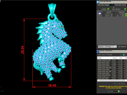Screen dimensions: 127x95
Task: Select the round gem shape thumbnail
Action: (99, 13)
